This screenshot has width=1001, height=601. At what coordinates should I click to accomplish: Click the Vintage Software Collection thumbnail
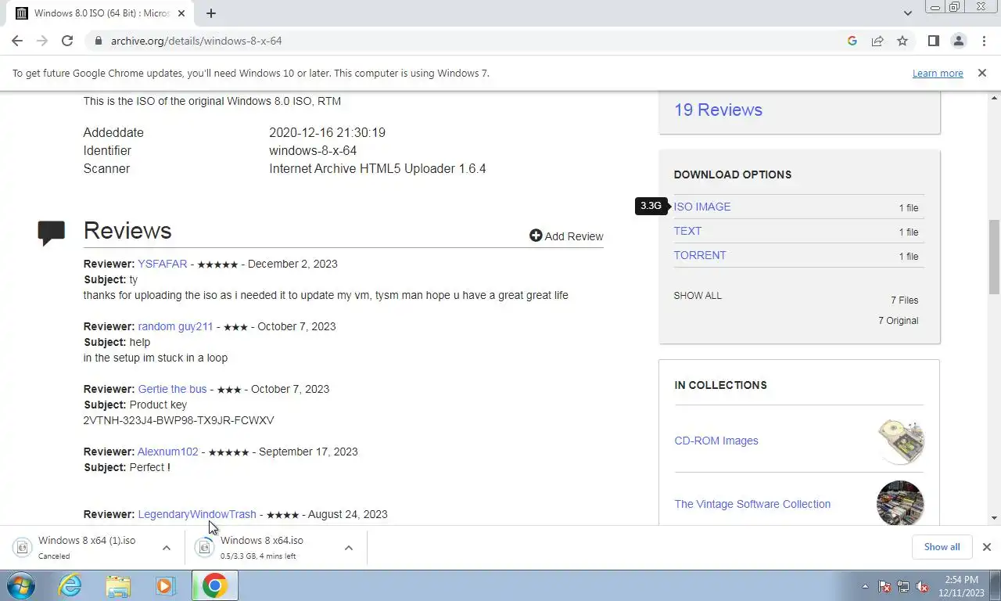click(900, 503)
